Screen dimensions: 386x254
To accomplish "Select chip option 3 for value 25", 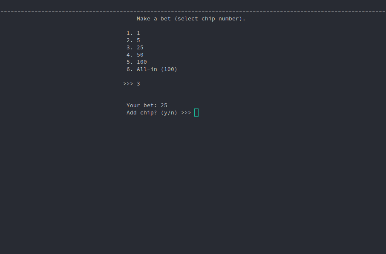I will 133,47.
